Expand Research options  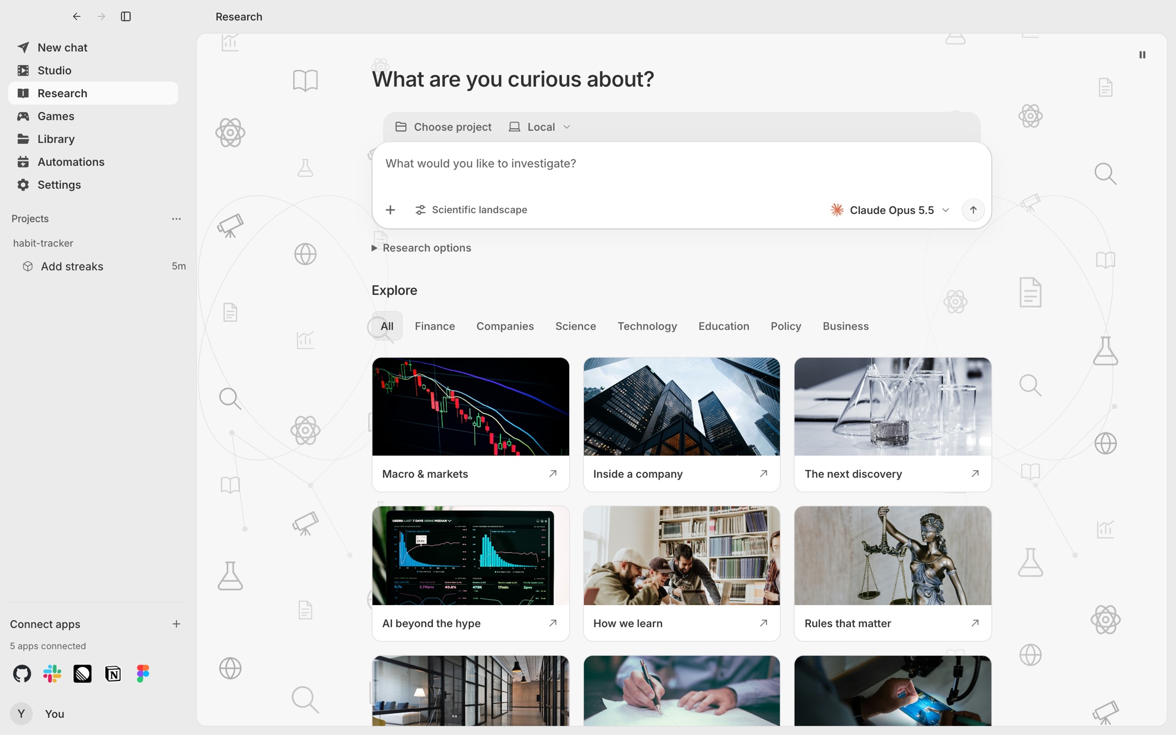(421, 247)
